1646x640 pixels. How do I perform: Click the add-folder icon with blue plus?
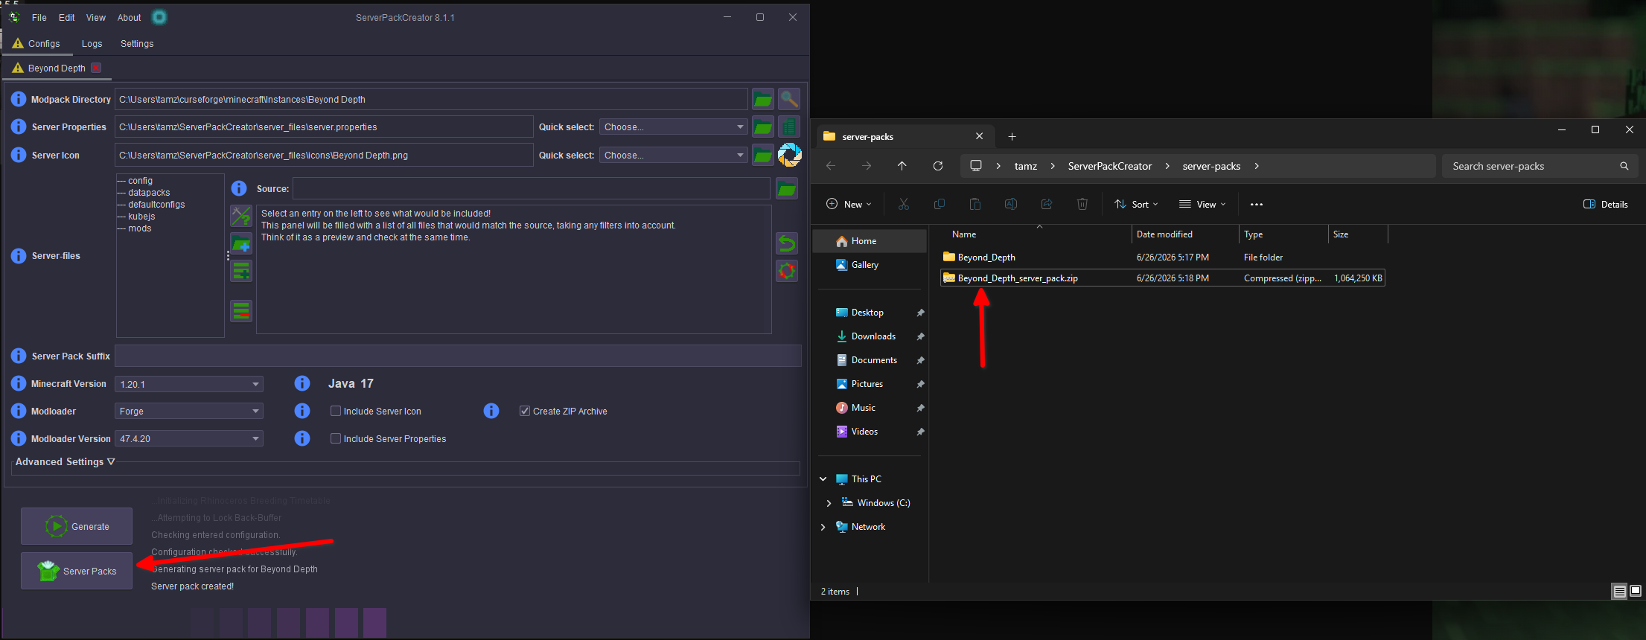point(241,243)
